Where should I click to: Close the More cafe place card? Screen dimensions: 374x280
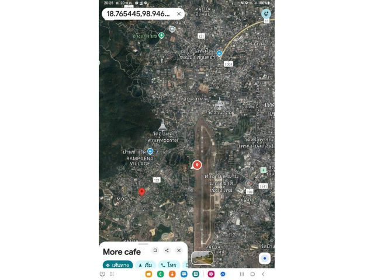point(179,250)
